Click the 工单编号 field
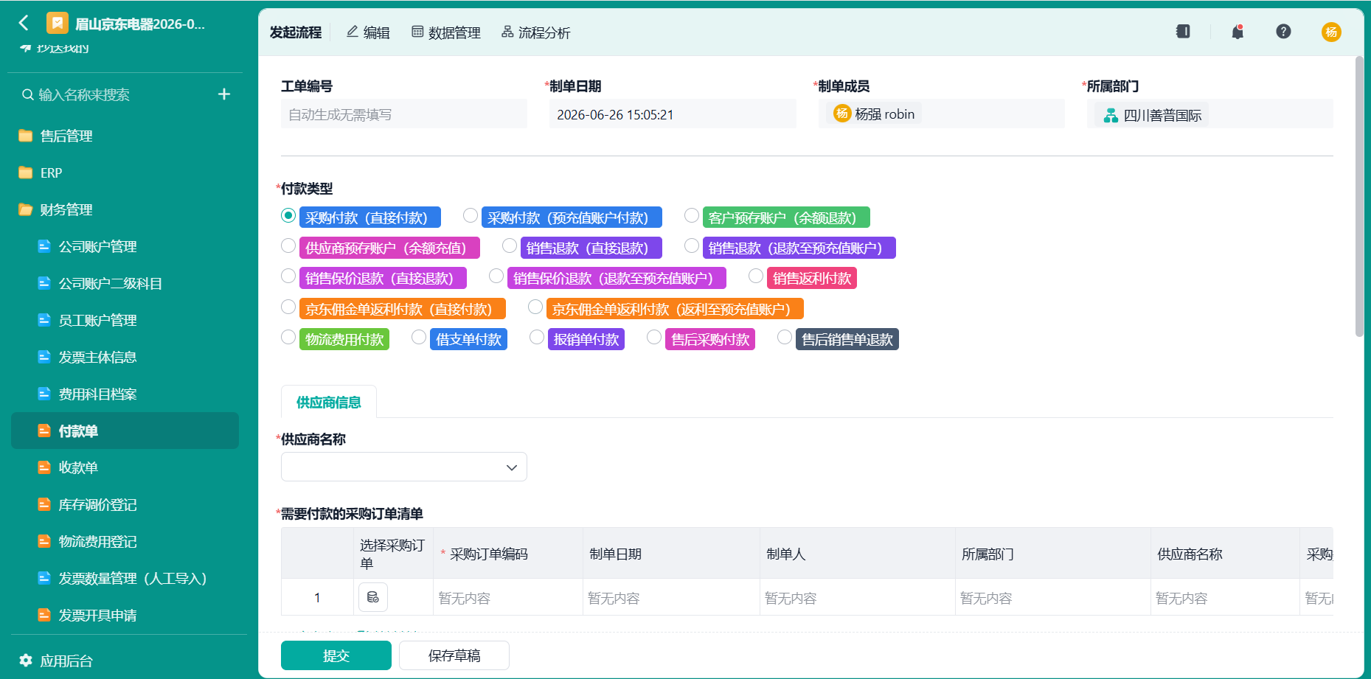 pyautogui.click(x=404, y=114)
